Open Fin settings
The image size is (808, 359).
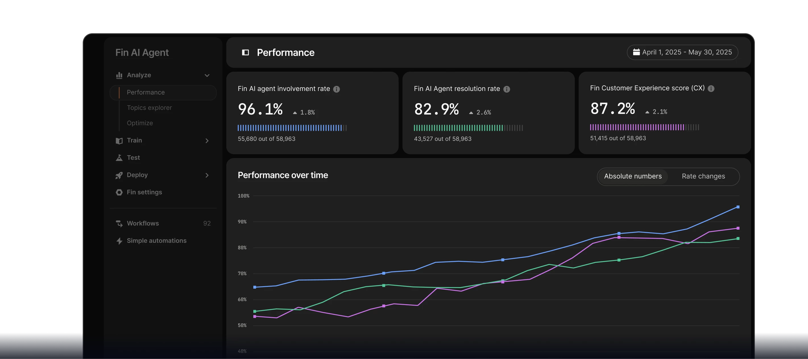pos(144,192)
